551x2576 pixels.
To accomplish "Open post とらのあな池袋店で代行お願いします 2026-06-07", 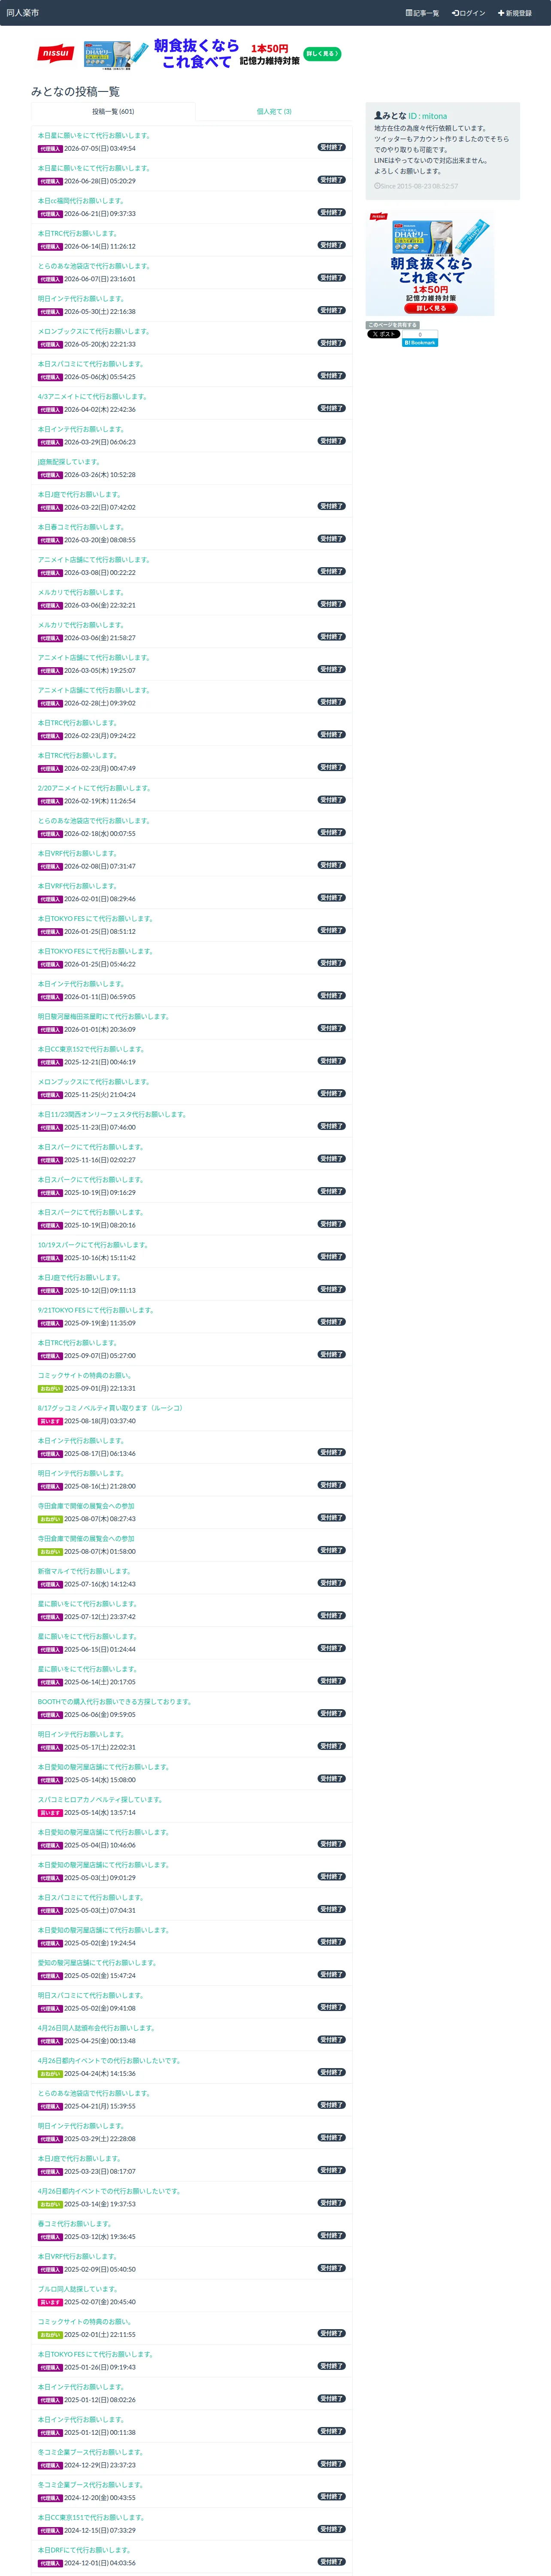I will pos(94,266).
